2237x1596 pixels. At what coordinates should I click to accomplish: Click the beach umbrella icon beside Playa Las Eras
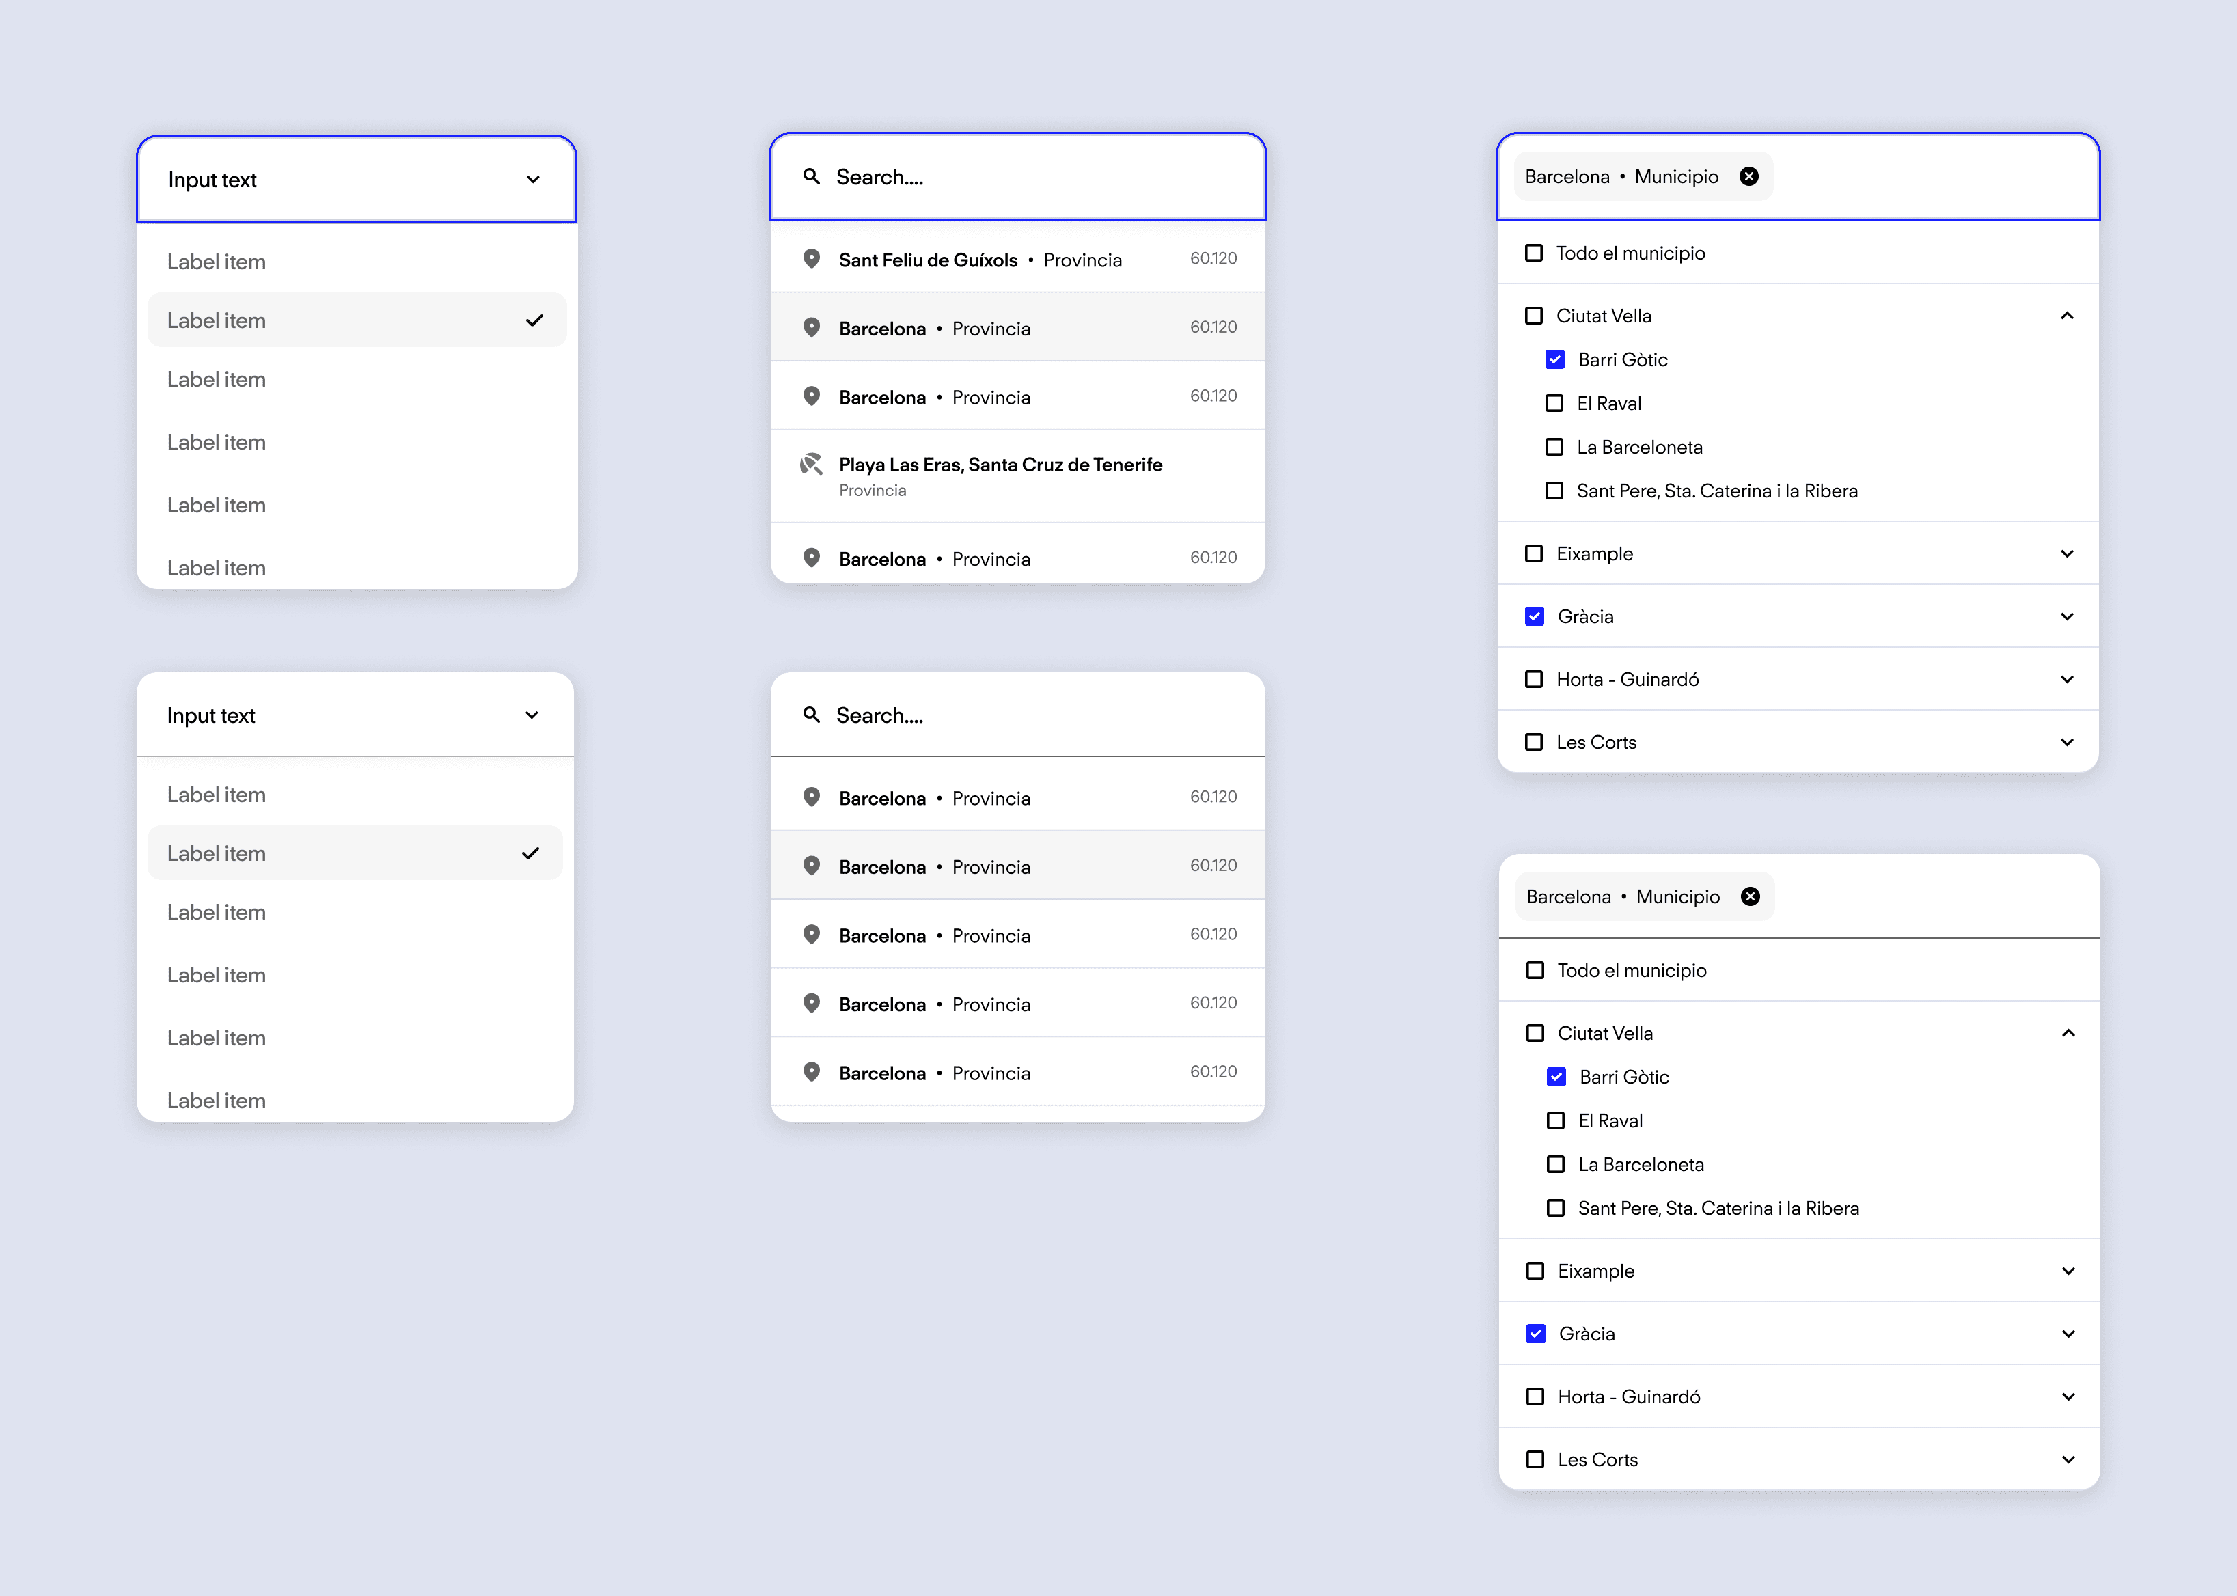[811, 464]
